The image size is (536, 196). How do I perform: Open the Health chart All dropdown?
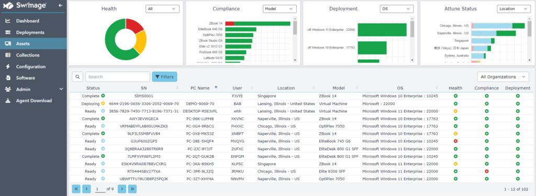162,9
